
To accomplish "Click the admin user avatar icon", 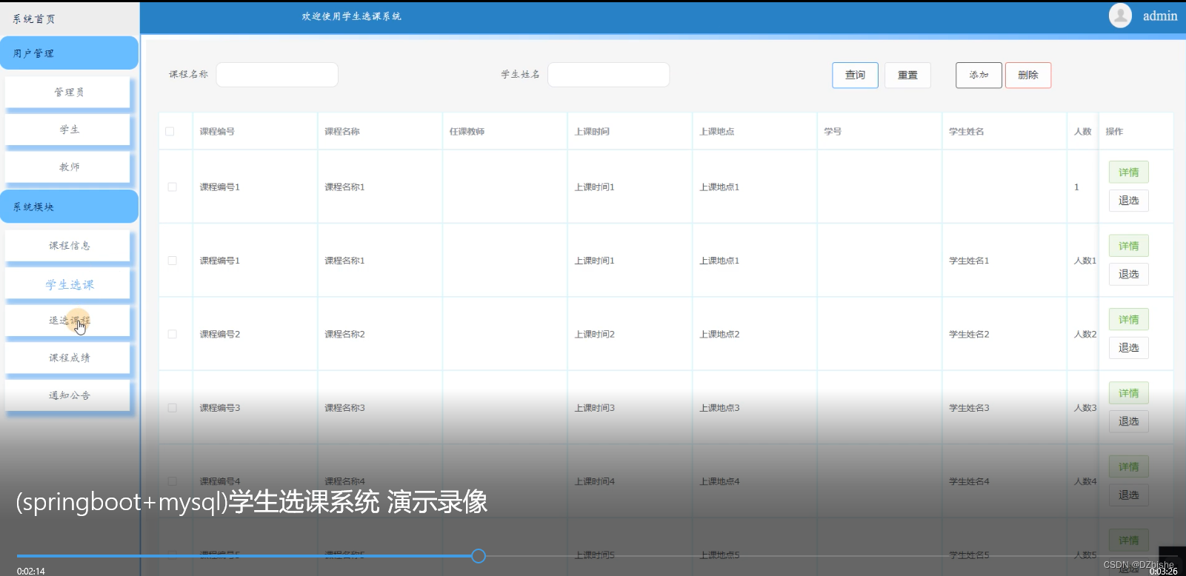I will 1120,16.
